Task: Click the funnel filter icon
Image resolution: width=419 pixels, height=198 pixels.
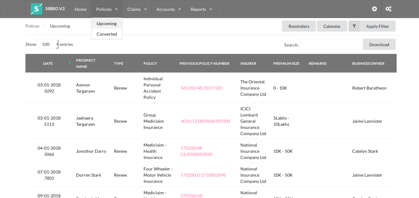Action: [354, 26]
